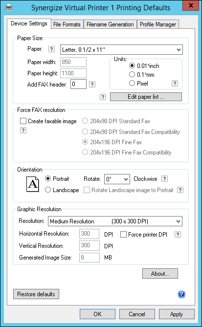Click the Restore defaults button

36,294
